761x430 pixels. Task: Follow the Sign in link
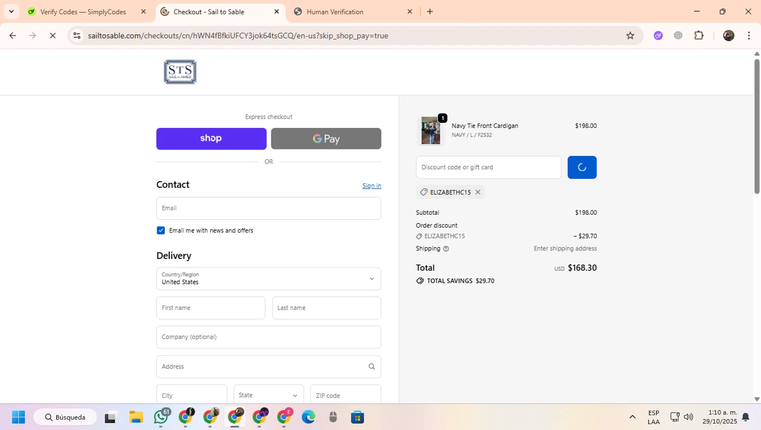click(372, 186)
